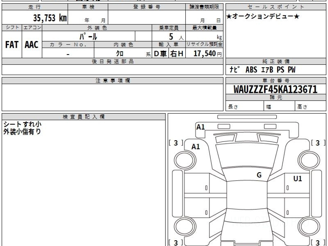Click the U1 dent mark on car diagram
The image size is (328, 246).
coord(298,179)
